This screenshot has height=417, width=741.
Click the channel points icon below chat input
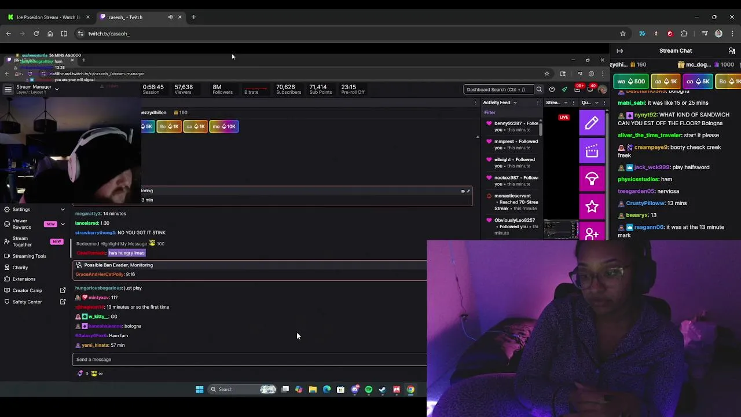pyautogui.click(x=94, y=374)
